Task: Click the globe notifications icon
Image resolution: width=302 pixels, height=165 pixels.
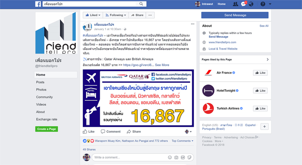Action: tap(251, 4)
